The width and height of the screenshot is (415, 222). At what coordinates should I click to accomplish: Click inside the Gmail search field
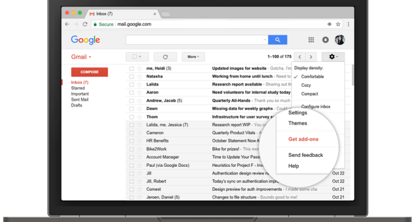[x=197, y=40]
